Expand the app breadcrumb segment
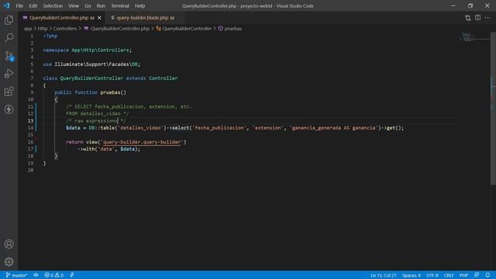This screenshot has height=279, width=496. 28,29
